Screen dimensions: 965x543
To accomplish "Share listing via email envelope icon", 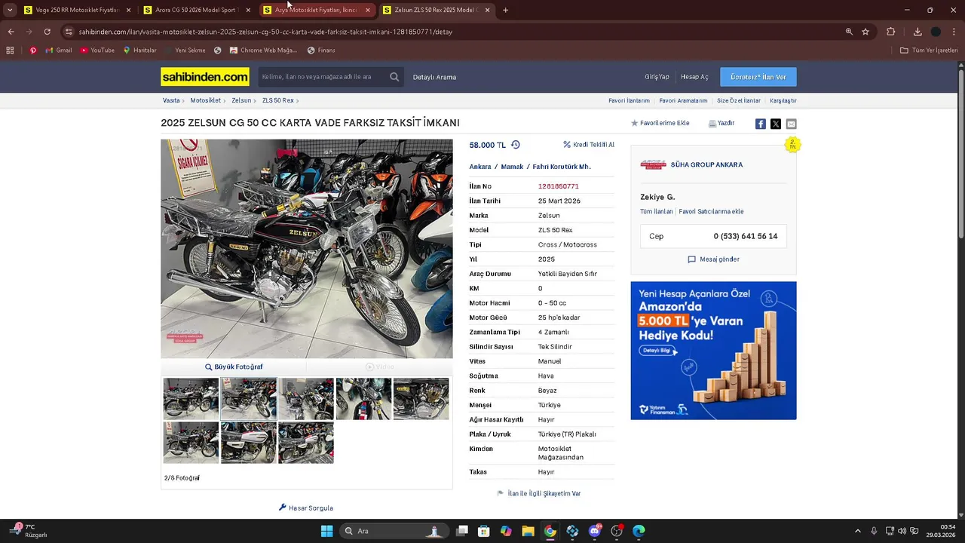I will point(791,124).
